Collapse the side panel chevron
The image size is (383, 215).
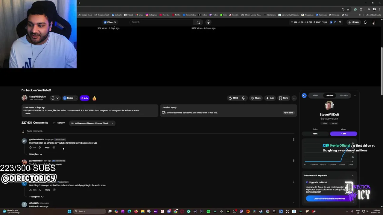[x=355, y=96]
